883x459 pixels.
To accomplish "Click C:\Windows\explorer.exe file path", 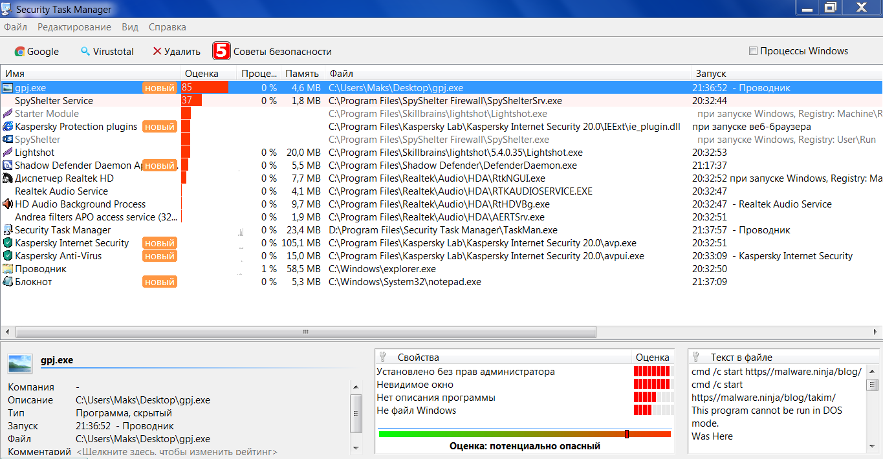I will tap(382, 269).
